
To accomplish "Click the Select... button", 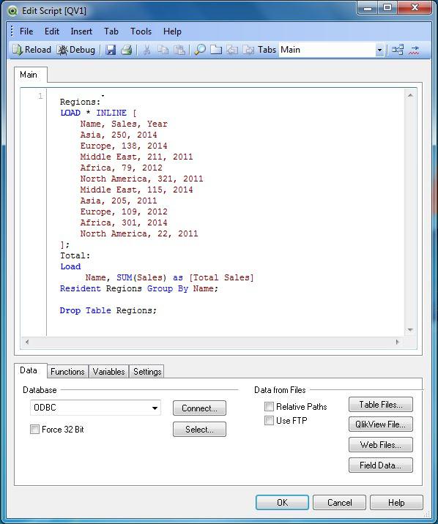I will coord(200,429).
